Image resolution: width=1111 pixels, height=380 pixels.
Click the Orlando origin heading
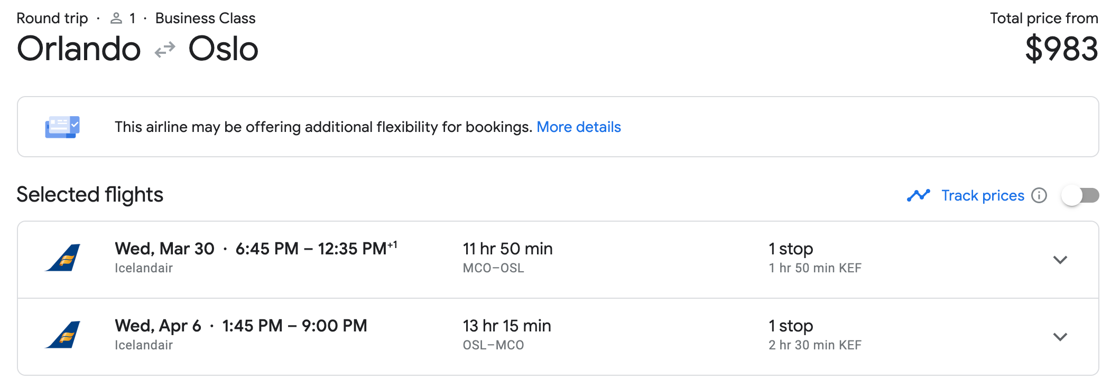(79, 49)
